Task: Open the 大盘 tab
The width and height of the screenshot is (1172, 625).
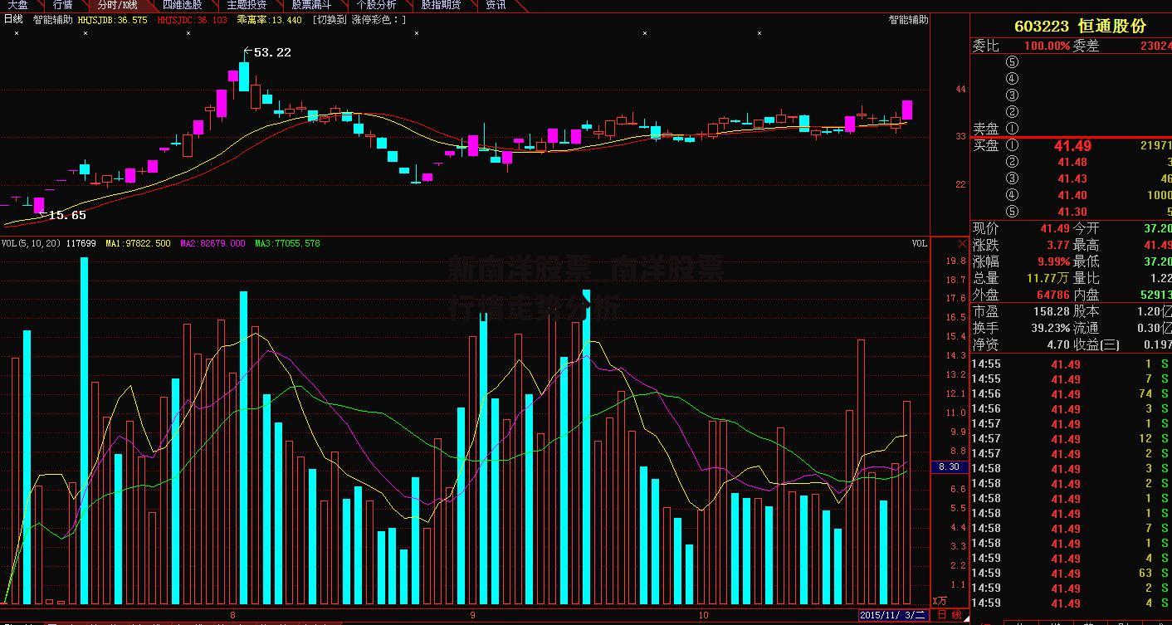Action: point(17,5)
